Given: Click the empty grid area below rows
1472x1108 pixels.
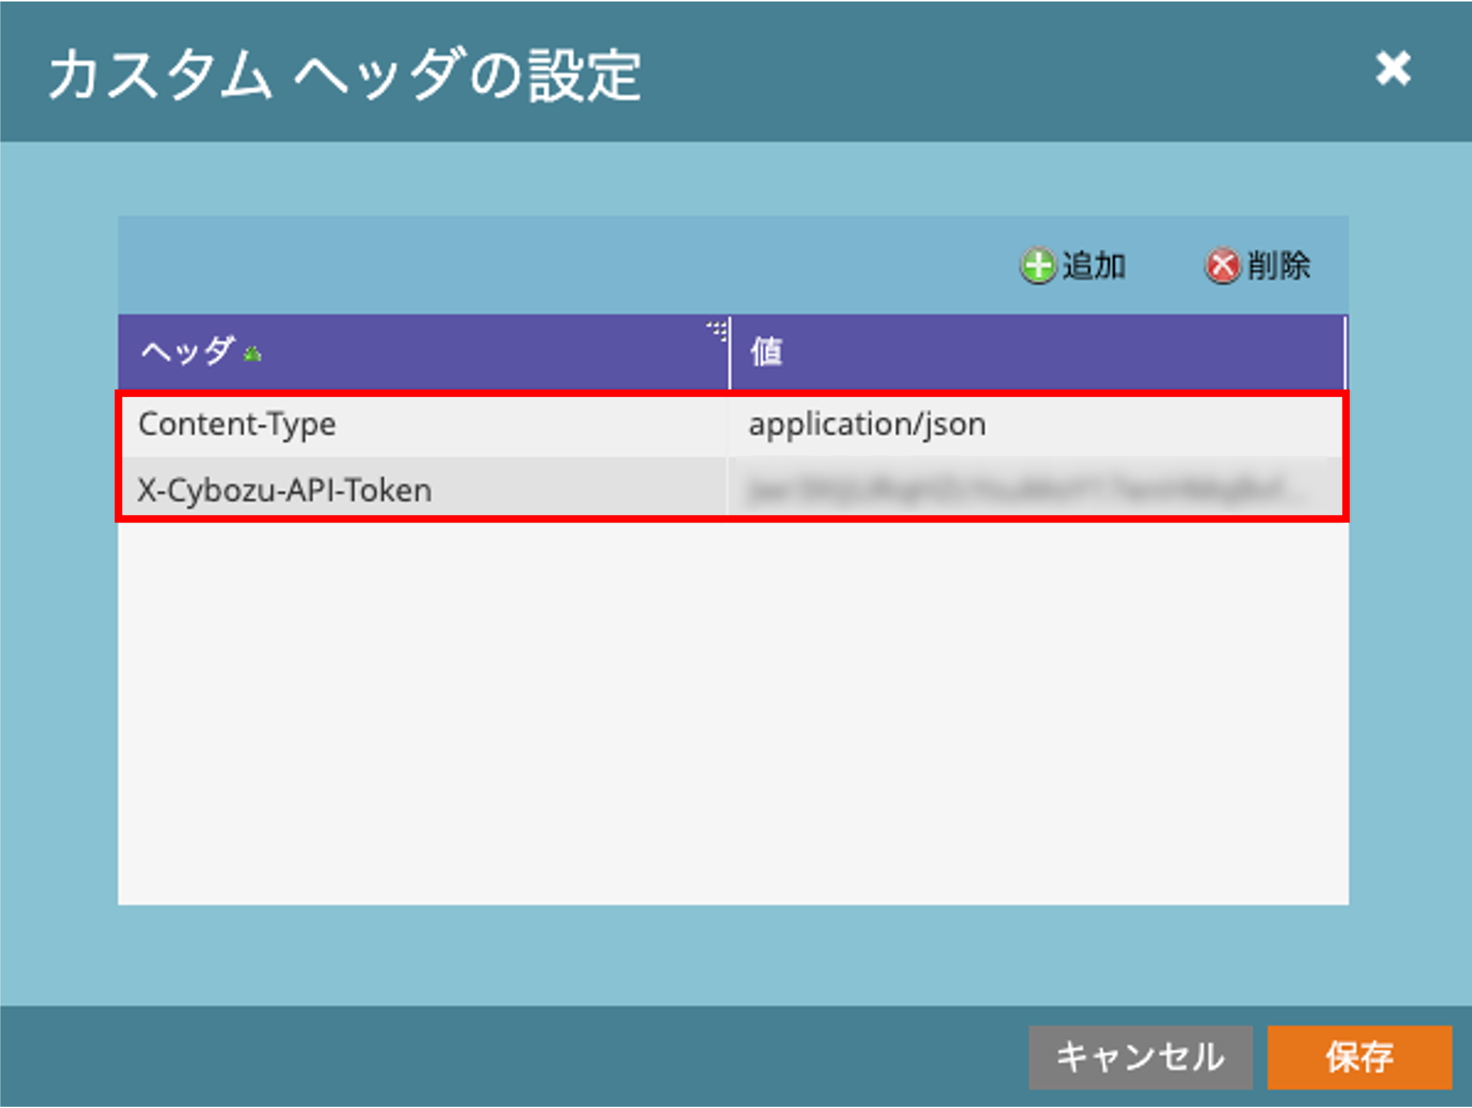Looking at the screenshot, I should click(x=732, y=712).
